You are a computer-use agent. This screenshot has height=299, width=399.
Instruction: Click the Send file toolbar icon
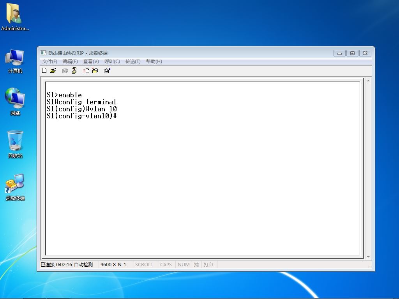(86, 70)
